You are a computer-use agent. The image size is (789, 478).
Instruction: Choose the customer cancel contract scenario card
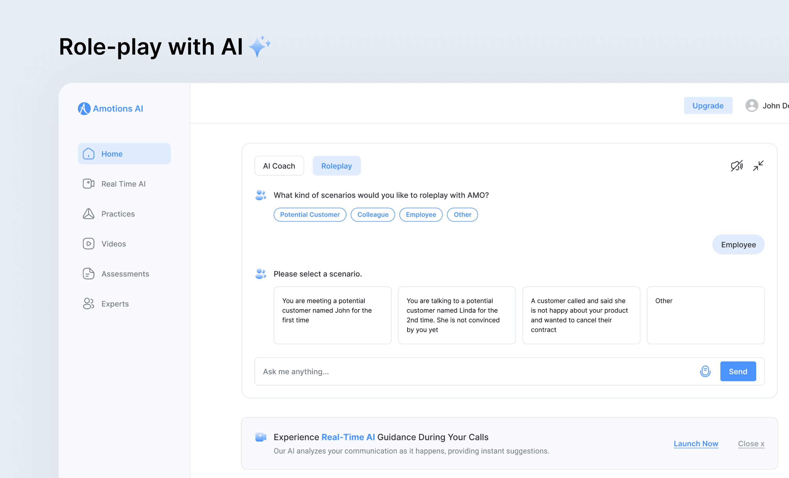tap(581, 315)
